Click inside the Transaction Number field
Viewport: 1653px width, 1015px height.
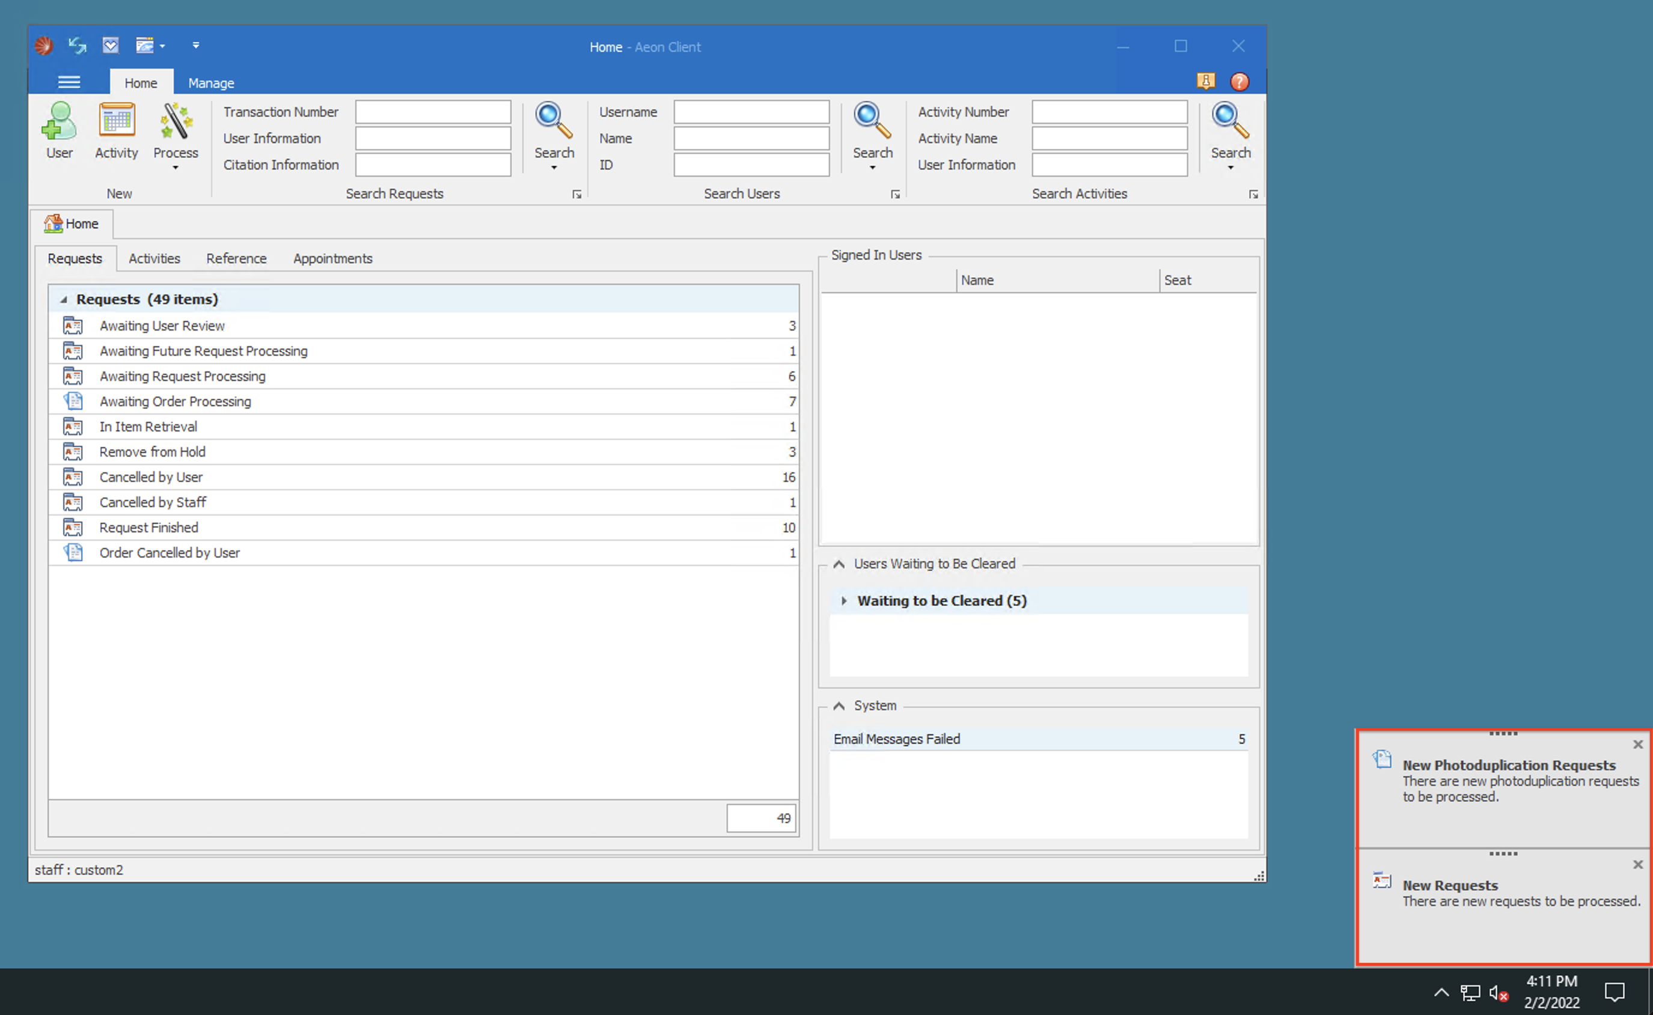[432, 111]
